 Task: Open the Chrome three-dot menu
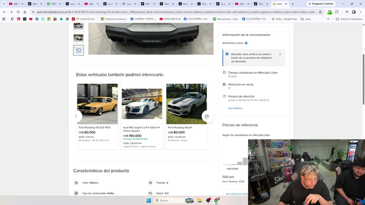[360, 12]
